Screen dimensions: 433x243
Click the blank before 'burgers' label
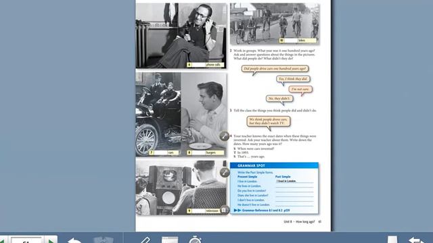tap(198, 153)
